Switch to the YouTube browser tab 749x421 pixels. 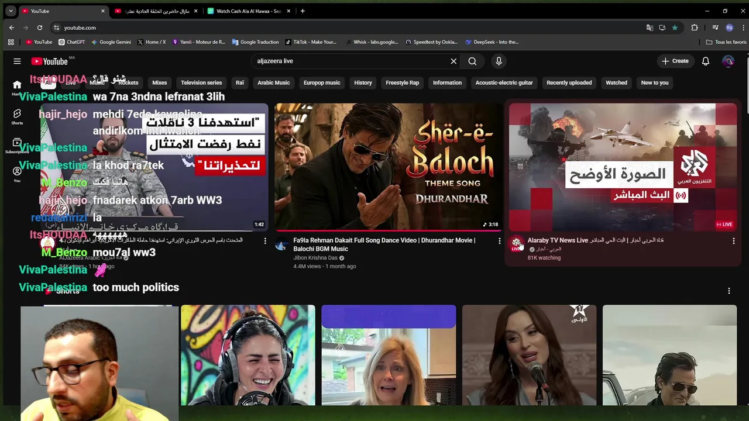(x=63, y=11)
